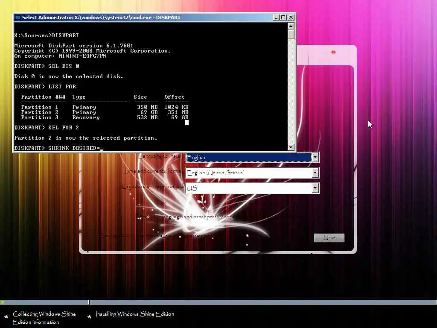437x328 pixels.
Task: Click the Select Administrator cmd window title
Action: click(x=101, y=17)
